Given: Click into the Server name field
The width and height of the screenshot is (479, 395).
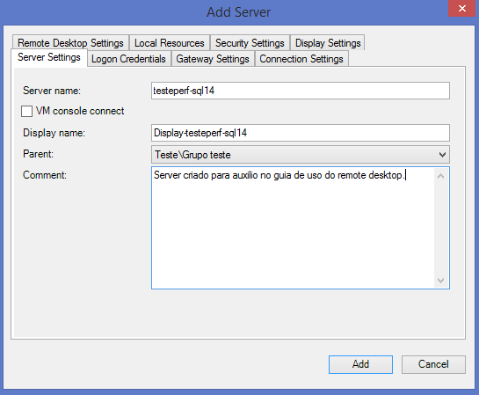Looking at the screenshot, I should pos(301,91).
